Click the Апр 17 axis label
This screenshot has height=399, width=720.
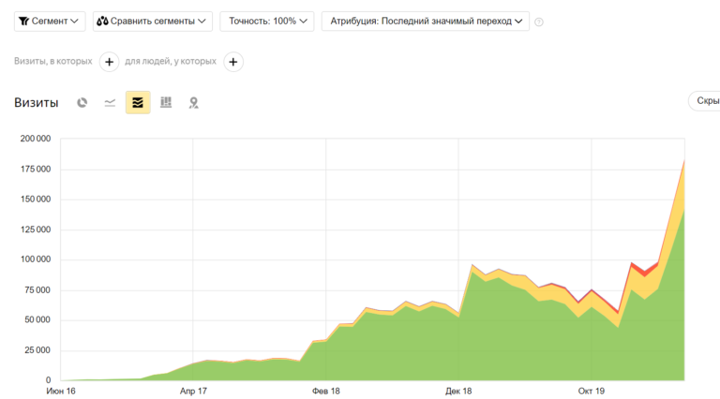192,391
